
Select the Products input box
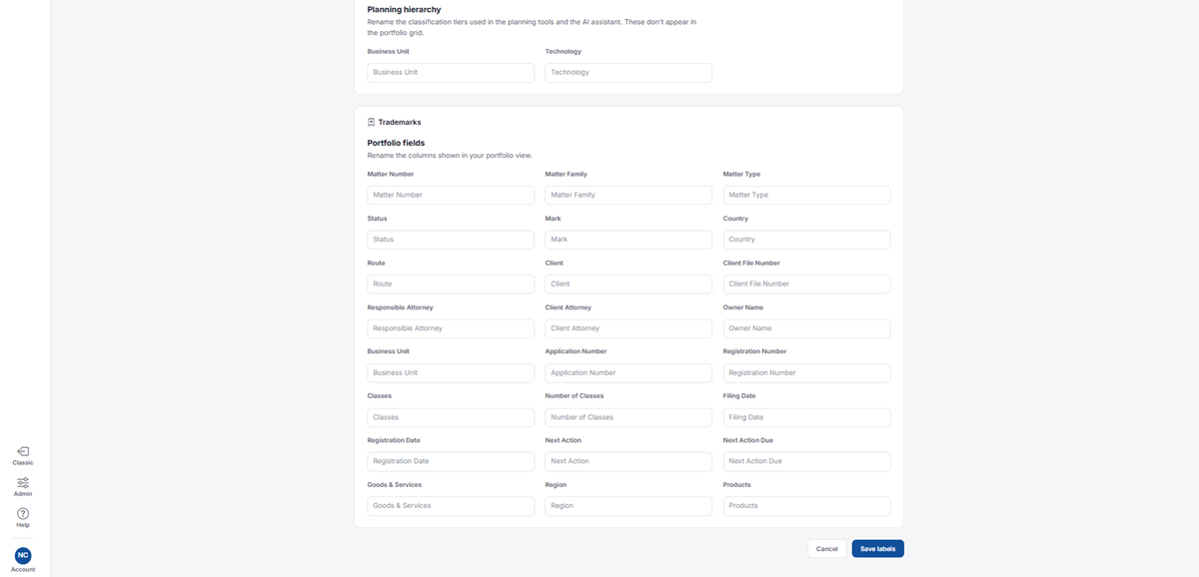[806, 506]
